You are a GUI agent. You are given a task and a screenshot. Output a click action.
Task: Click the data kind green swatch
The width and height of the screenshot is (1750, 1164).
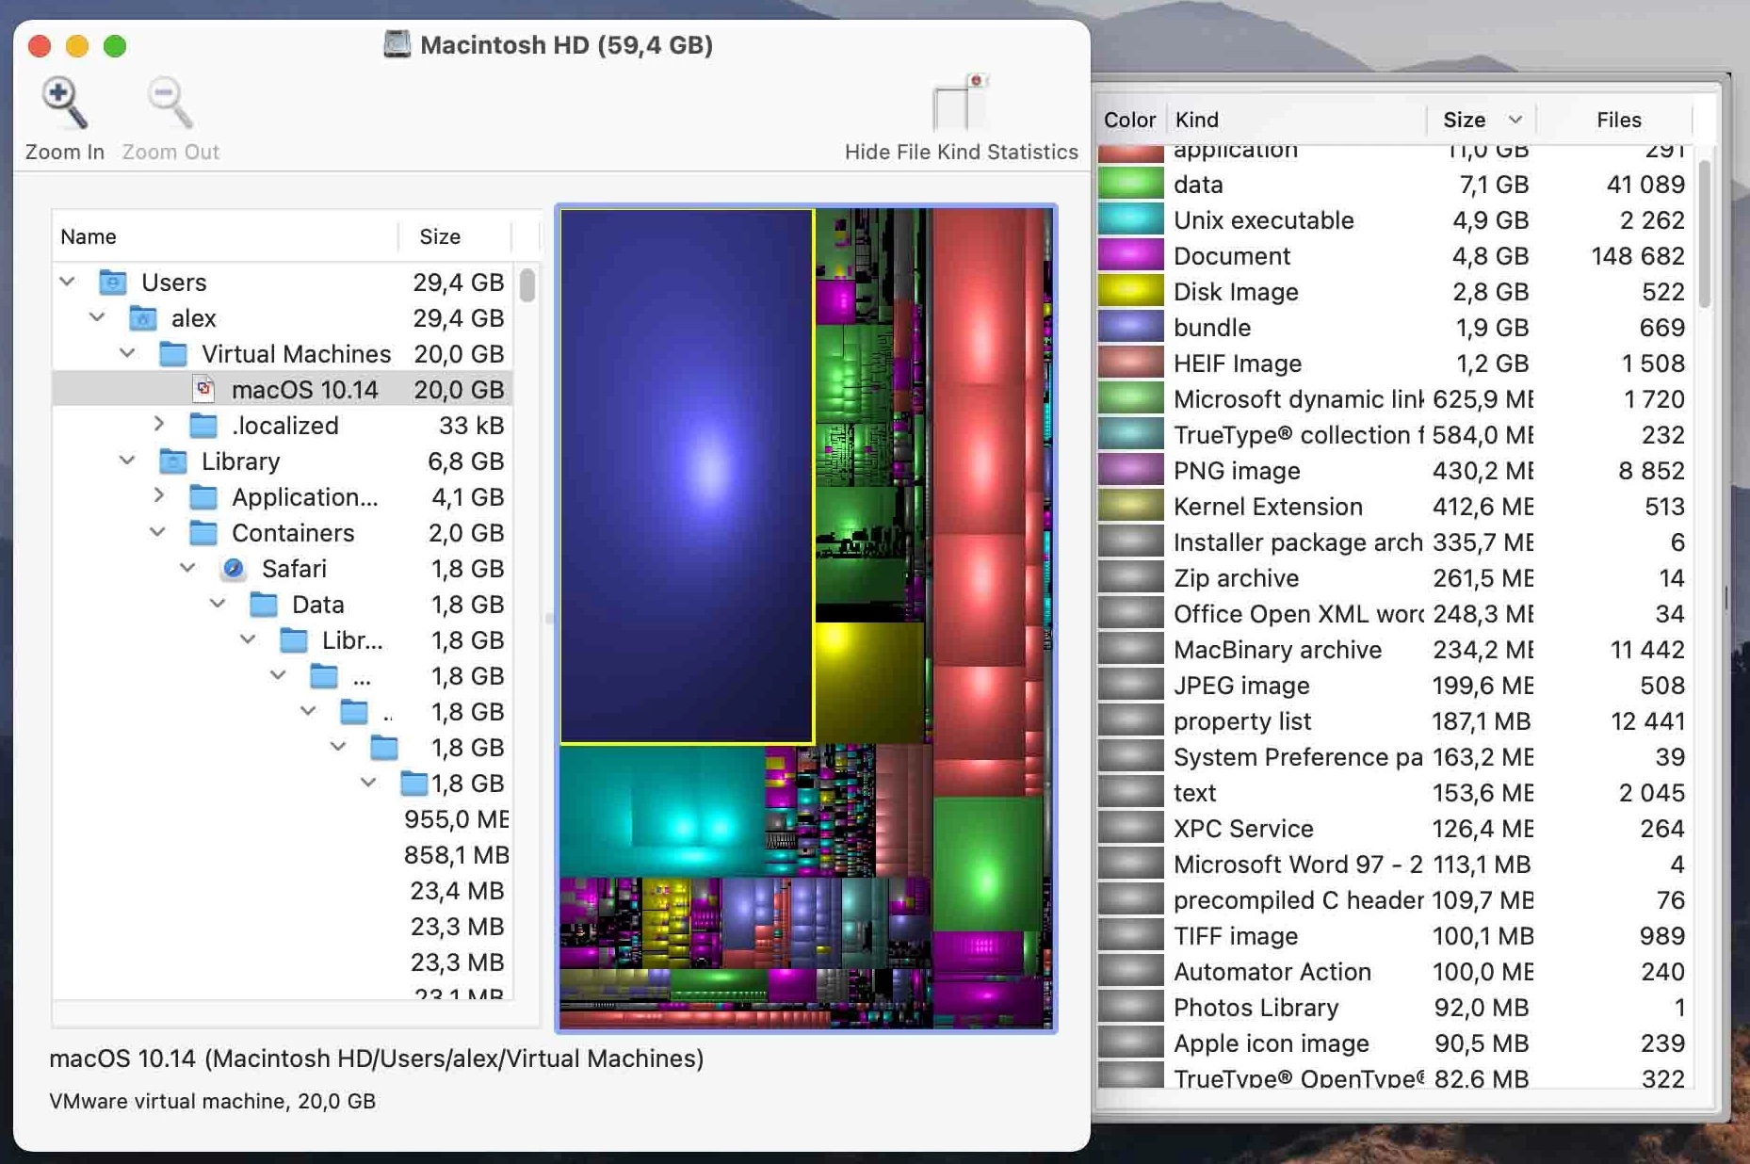click(1131, 185)
